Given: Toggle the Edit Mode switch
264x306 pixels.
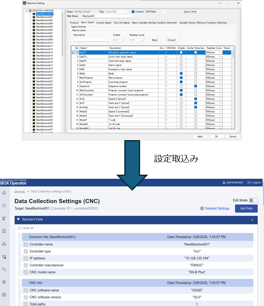Looking at the screenshot, I should (253, 200).
